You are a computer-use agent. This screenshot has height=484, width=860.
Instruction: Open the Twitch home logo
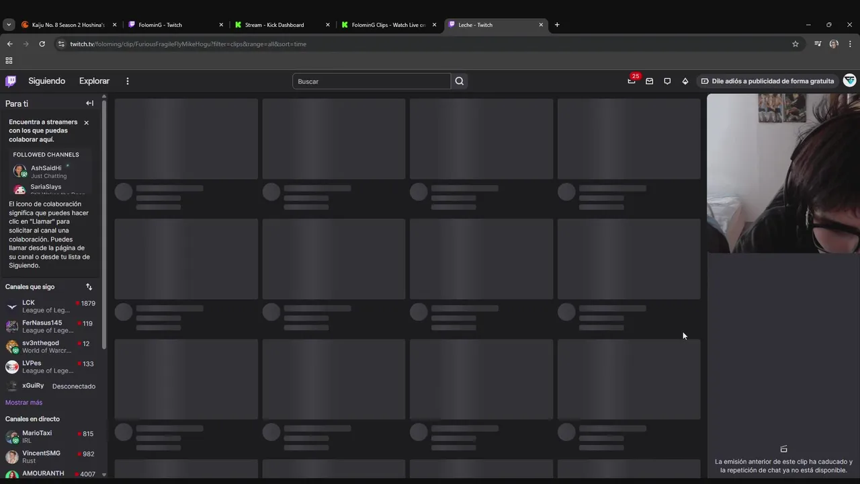coord(11,81)
